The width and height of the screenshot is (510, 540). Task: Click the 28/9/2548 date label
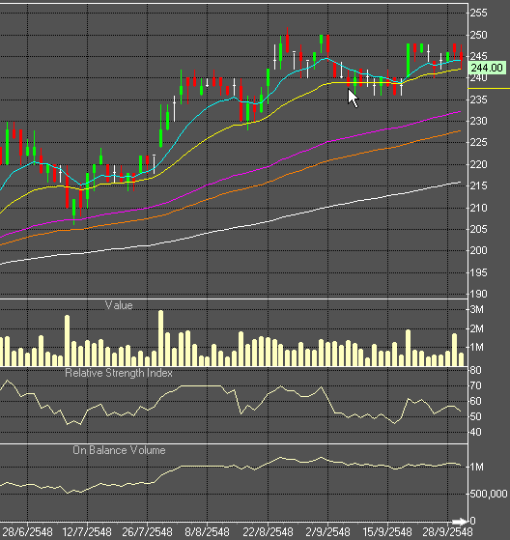click(x=447, y=531)
